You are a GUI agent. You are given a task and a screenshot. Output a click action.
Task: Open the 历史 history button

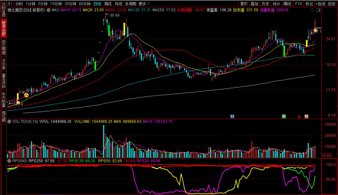(266, 4)
